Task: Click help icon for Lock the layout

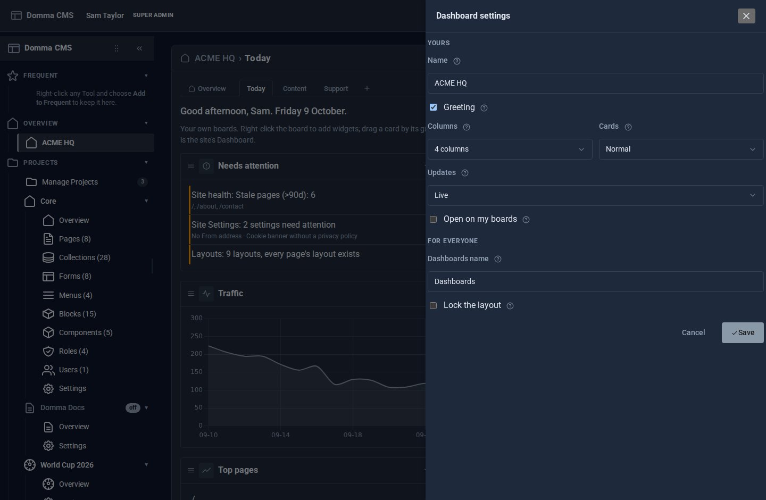Action: coord(510,306)
